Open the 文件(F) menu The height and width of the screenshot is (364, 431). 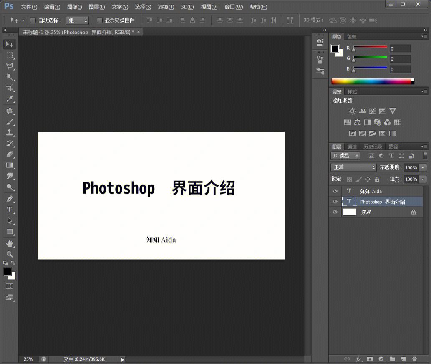click(29, 7)
